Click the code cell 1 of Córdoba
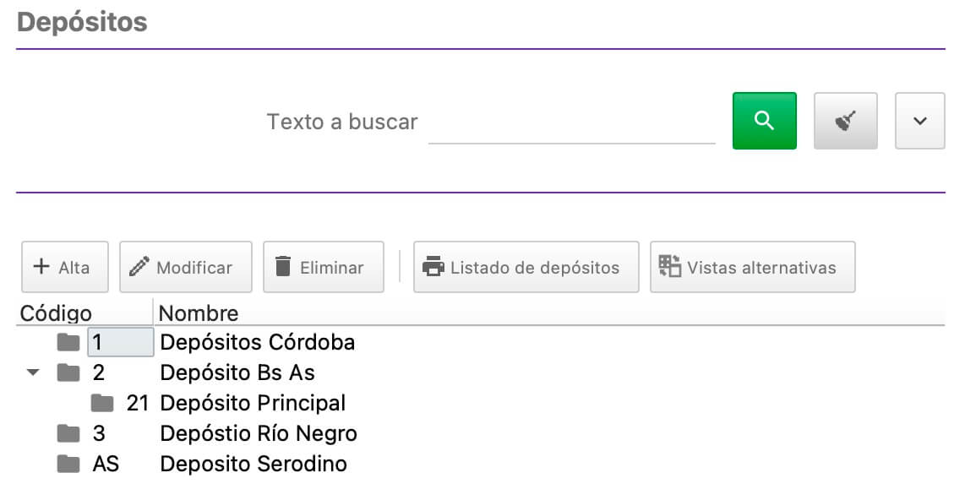This screenshot has height=500, width=965. (x=121, y=342)
